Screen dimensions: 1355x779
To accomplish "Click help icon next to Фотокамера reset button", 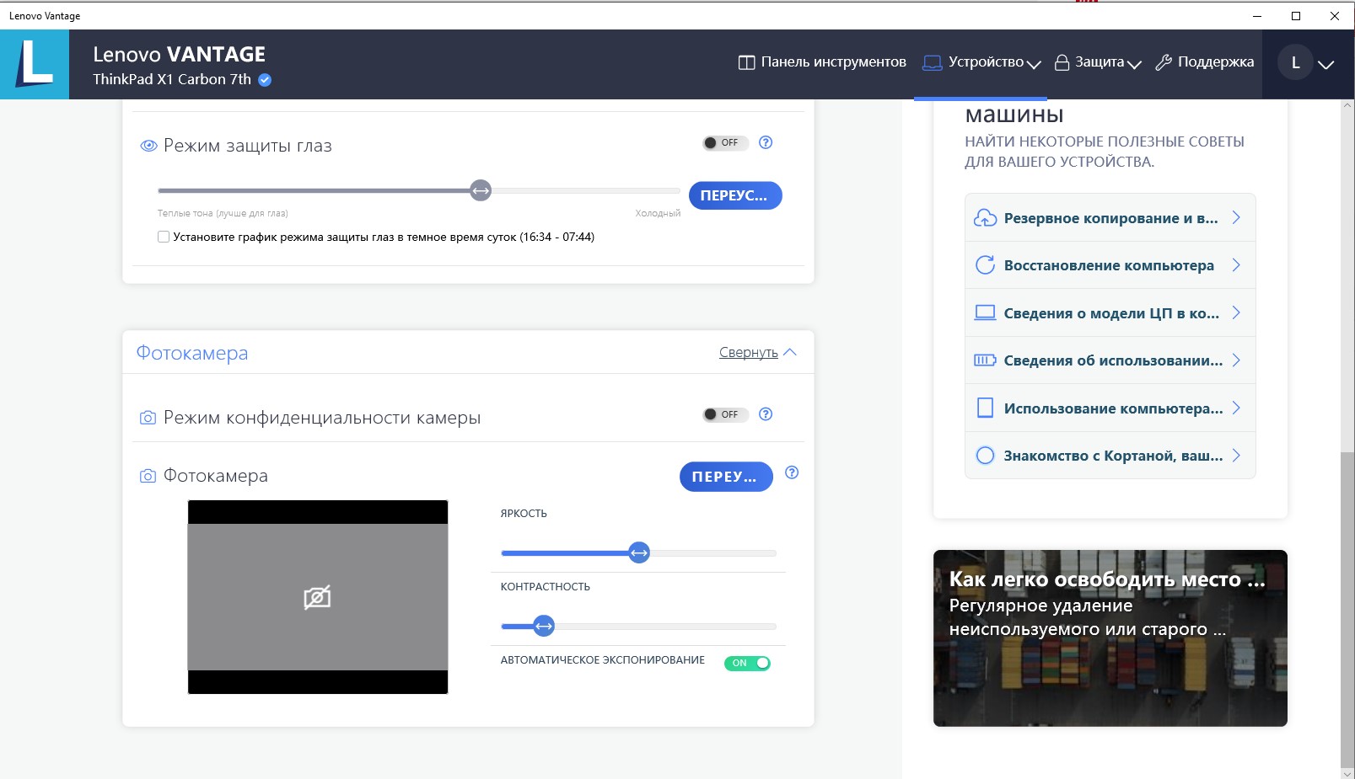I will tap(792, 472).
